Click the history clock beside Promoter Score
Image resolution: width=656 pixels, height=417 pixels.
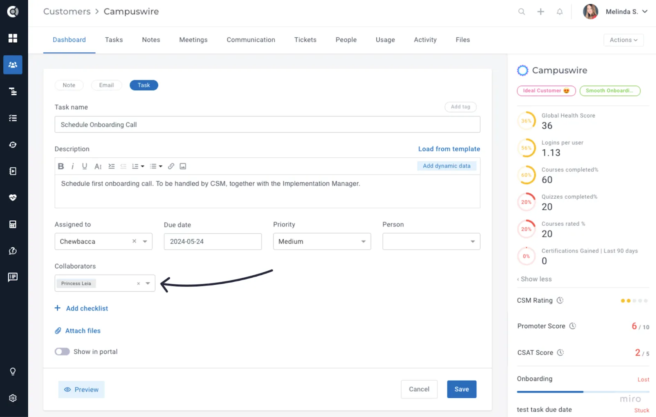pos(573,326)
